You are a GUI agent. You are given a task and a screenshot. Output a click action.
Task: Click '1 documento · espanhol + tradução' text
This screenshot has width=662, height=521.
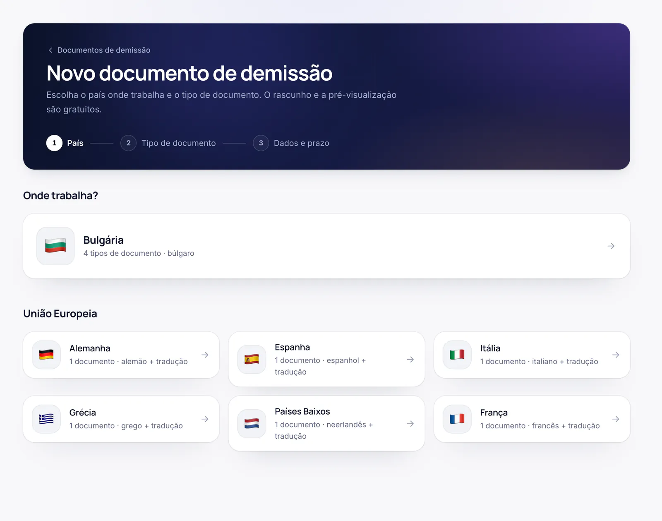(x=320, y=366)
